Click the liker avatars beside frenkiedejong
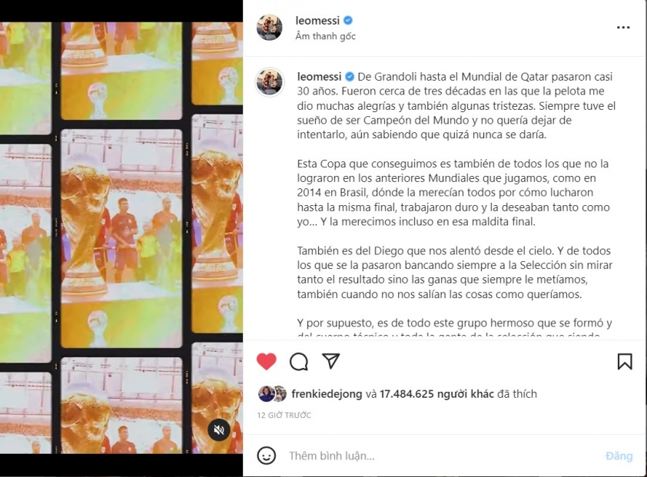This screenshot has width=647, height=477. (272, 394)
